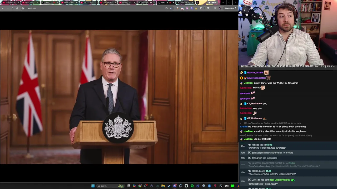Click the streamer webcam feed

coord(288,32)
